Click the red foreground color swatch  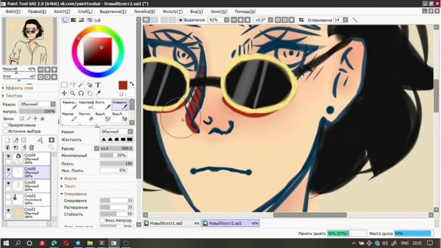123,85
